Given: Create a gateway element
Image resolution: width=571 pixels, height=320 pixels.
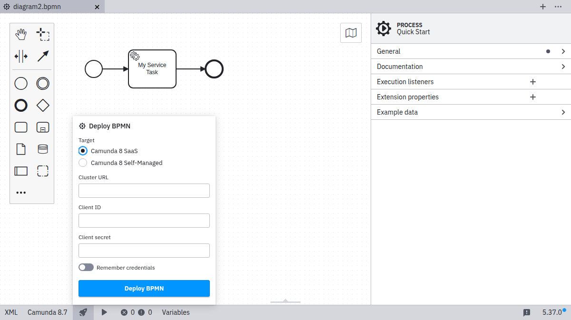Looking at the screenshot, I should pos(43,105).
